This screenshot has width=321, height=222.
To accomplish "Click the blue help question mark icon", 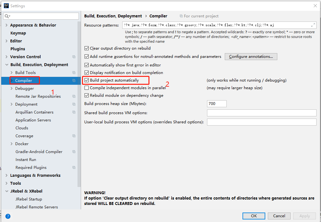I will coord(8,216).
